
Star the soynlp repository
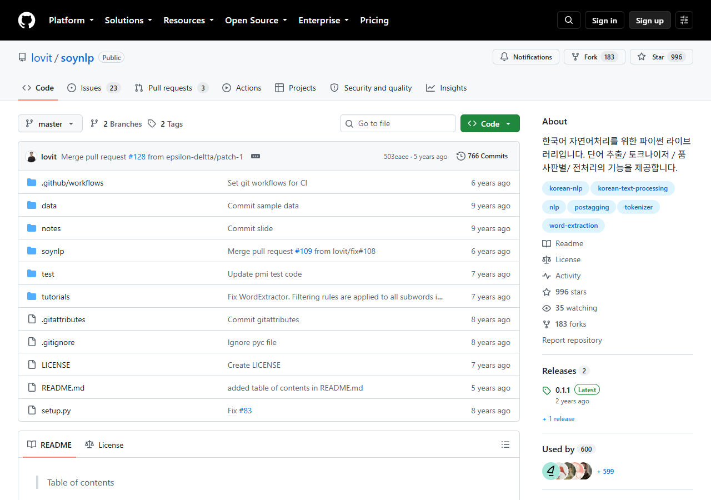[661, 57]
